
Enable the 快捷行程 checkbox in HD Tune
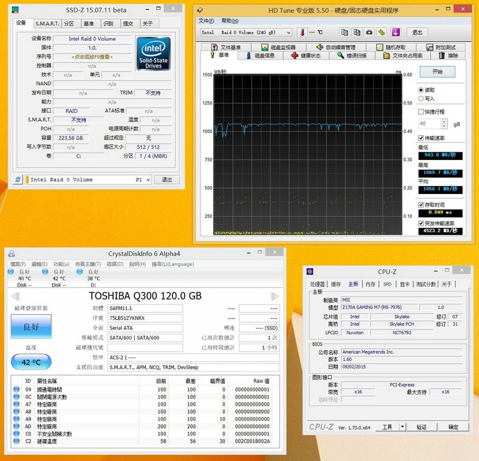[420, 111]
